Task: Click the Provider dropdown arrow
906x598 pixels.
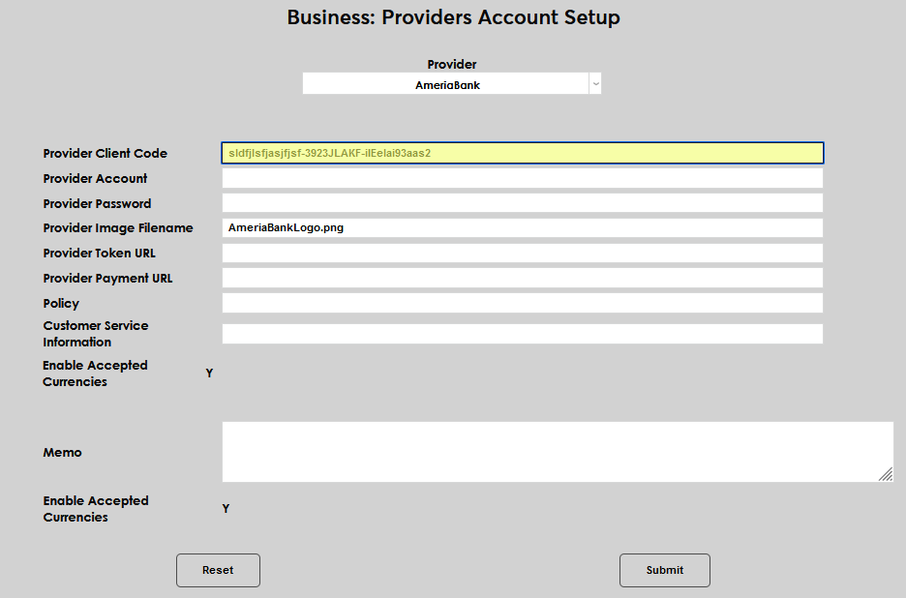Action: (595, 84)
